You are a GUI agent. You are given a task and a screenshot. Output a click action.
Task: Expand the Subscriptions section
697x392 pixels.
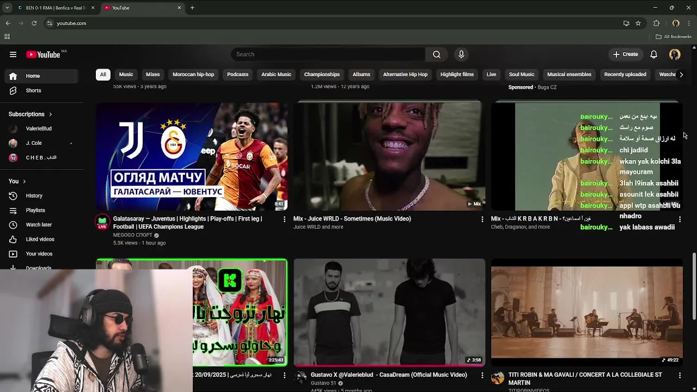pyautogui.click(x=30, y=114)
